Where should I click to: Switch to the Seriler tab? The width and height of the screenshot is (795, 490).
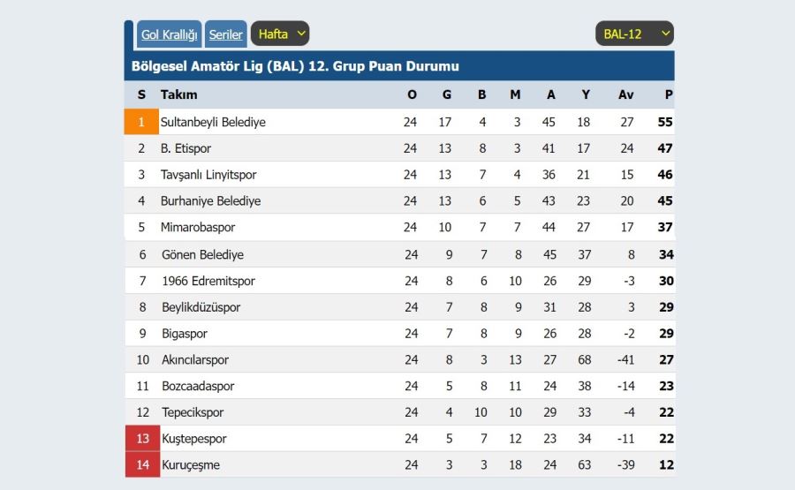[225, 34]
